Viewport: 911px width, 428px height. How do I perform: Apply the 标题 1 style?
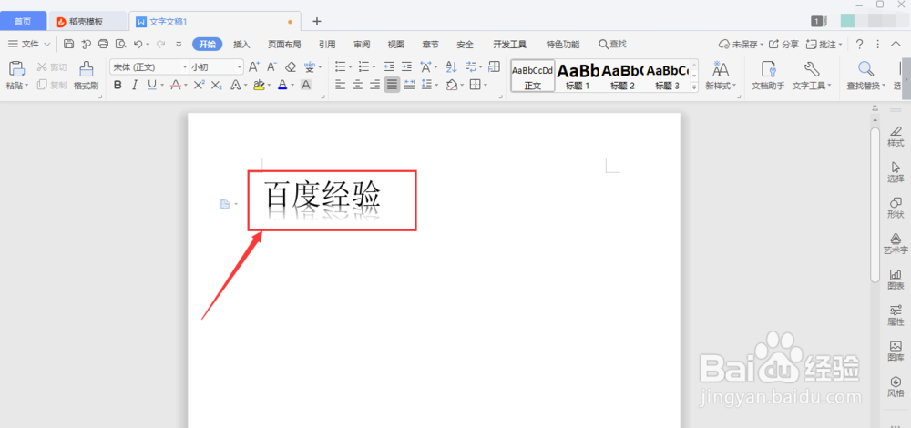pyautogui.click(x=578, y=76)
